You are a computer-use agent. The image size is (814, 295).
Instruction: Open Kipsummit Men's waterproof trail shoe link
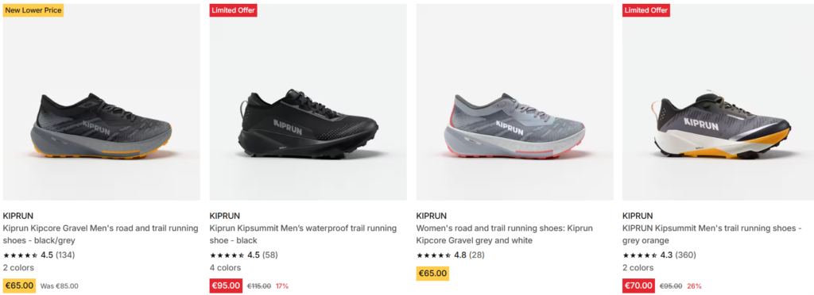(x=303, y=235)
